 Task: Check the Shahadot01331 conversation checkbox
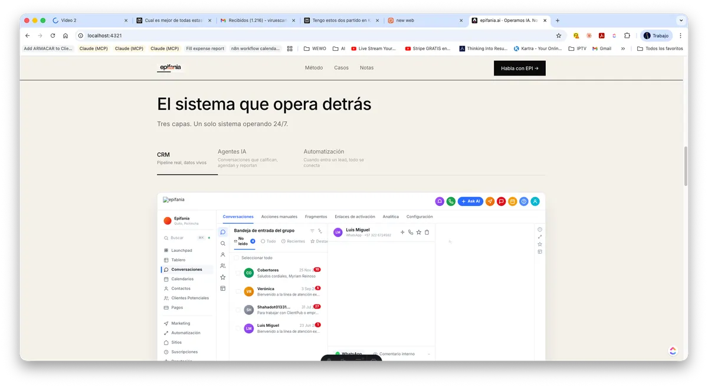238,310
